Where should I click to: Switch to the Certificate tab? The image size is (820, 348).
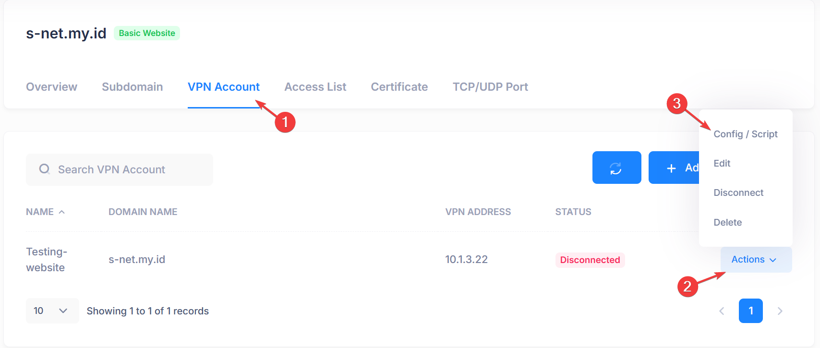click(x=399, y=87)
